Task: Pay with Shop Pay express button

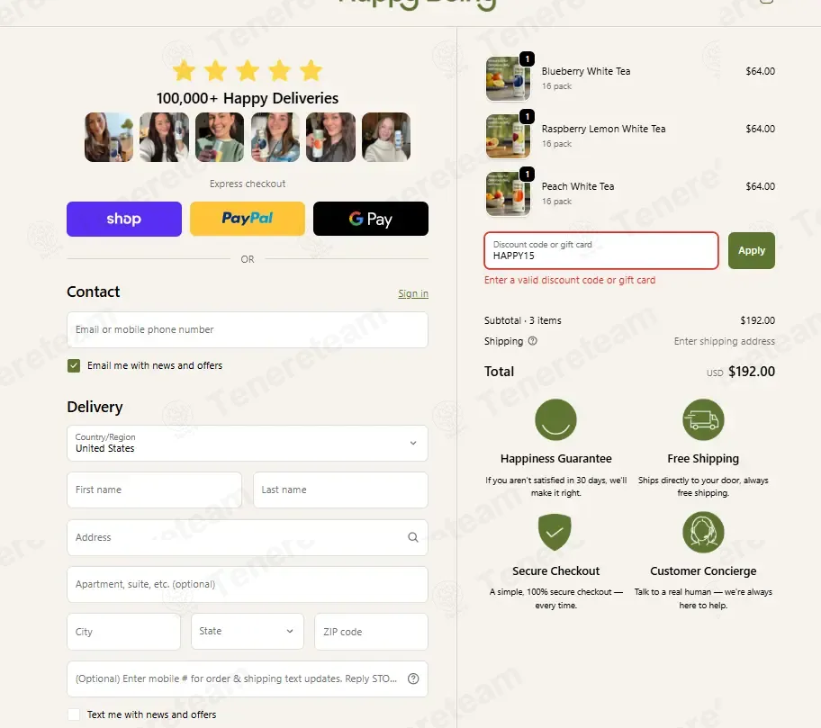Action: pyautogui.click(x=124, y=219)
